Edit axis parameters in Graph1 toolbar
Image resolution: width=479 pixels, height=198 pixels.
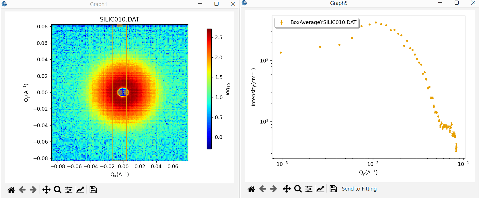tap(80, 190)
